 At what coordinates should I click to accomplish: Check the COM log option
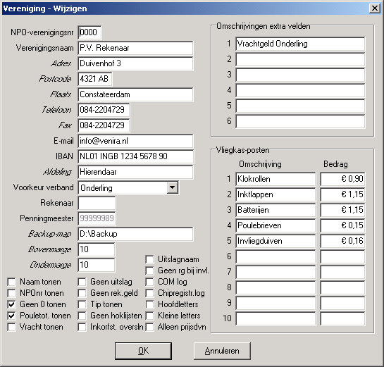[x=149, y=282]
